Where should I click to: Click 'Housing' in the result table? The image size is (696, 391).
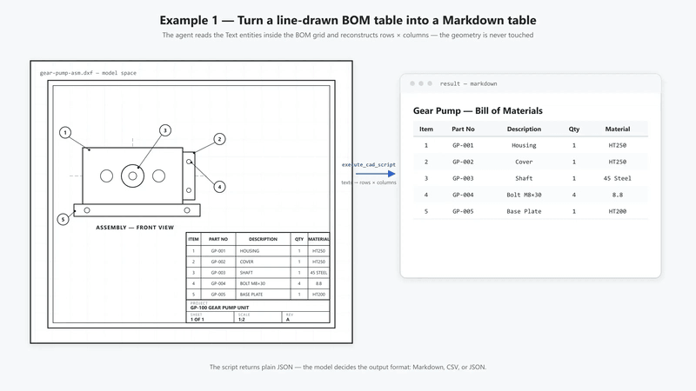pyautogui.click(x=524, y=145)
